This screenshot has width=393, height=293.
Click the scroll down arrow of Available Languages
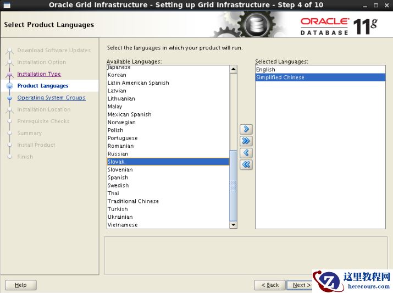coord(234,225)
